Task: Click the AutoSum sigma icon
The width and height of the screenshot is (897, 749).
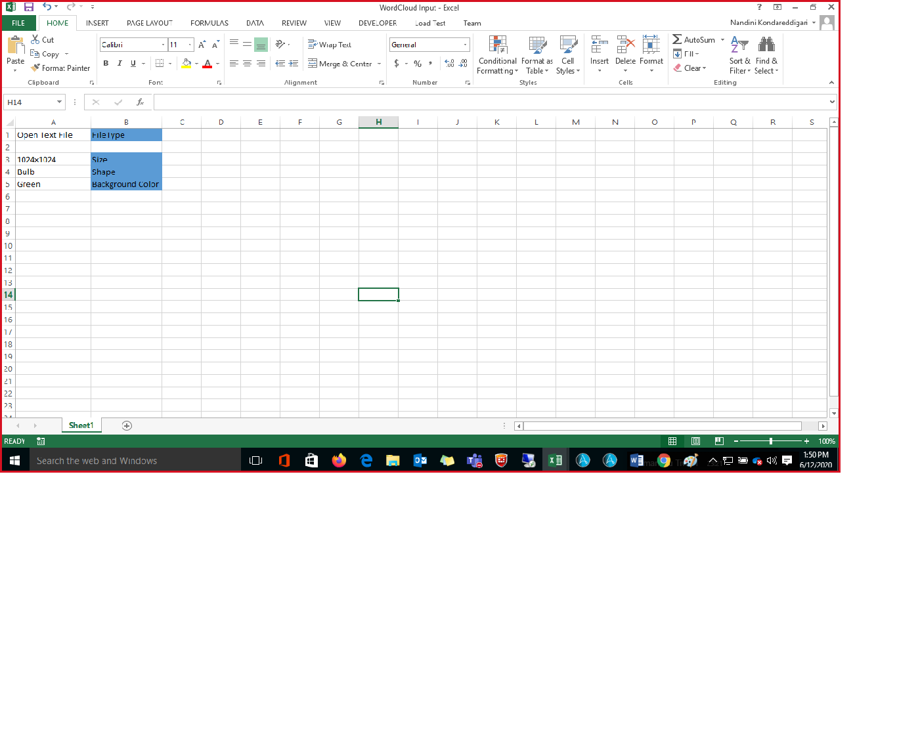Action: tap(677, 39)
